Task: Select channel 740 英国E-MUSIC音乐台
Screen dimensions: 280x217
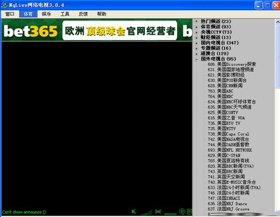Action: [x=232, y=182]
